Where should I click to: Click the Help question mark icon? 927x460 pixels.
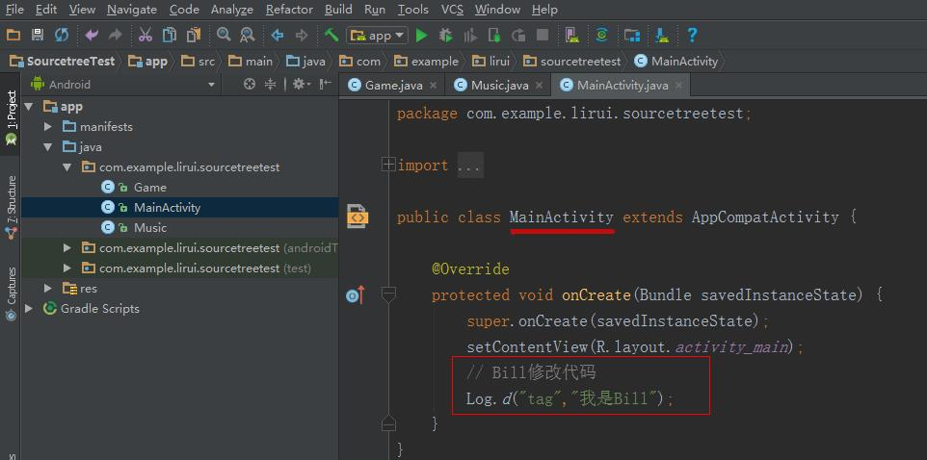pos(692,36)
